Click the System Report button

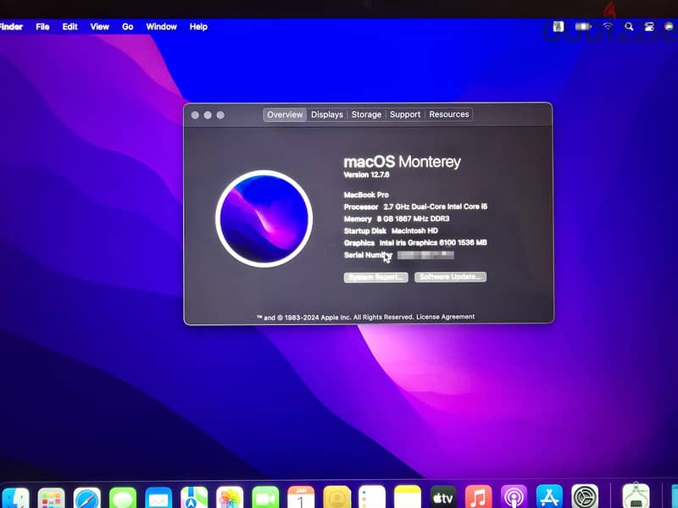(375, 278)
